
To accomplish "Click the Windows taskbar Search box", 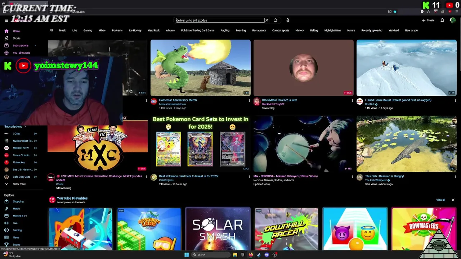I will coord(210,255).
